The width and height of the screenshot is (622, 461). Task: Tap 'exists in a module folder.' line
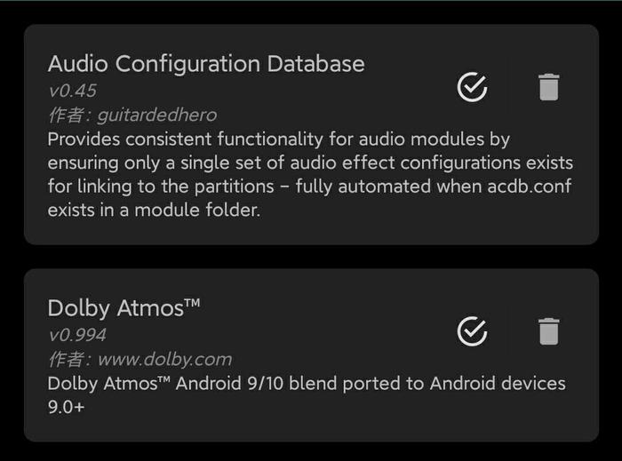pos(154,211)
